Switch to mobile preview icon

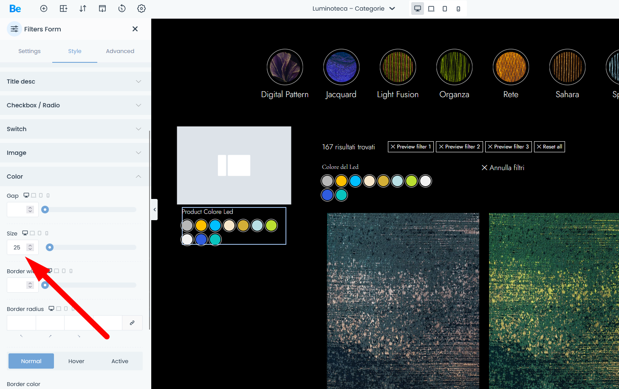[458, 9]
